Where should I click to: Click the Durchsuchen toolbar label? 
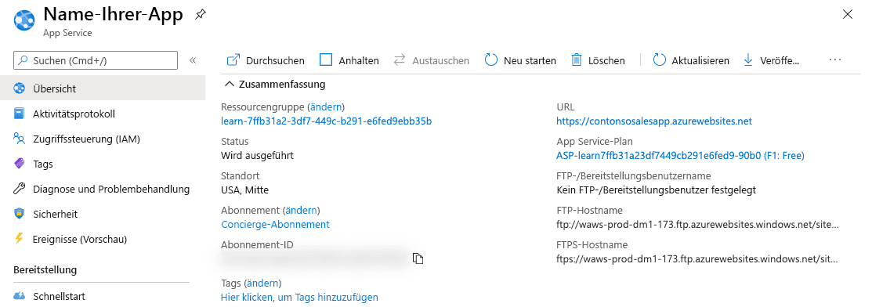pos(275,60)
